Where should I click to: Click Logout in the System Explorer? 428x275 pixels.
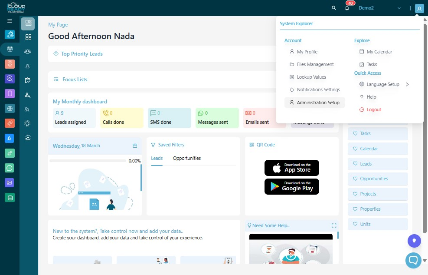coord(370,109)
